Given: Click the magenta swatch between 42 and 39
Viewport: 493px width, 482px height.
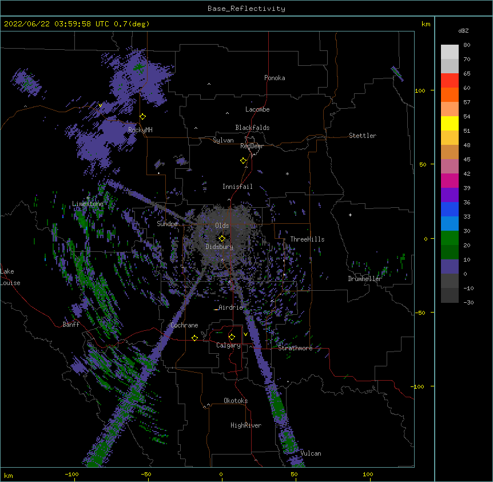Looking at the screenshot, I should pos(450,180).
